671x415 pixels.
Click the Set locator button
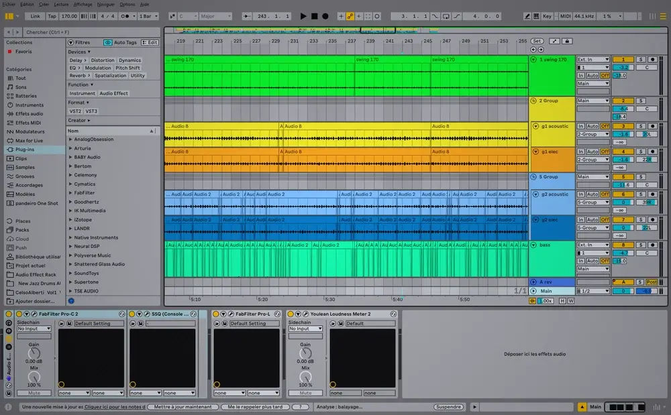tap(537, 41)
